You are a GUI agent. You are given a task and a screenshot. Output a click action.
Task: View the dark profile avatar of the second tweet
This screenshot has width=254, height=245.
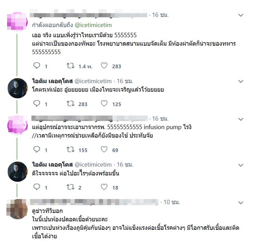tap(17, 88)
